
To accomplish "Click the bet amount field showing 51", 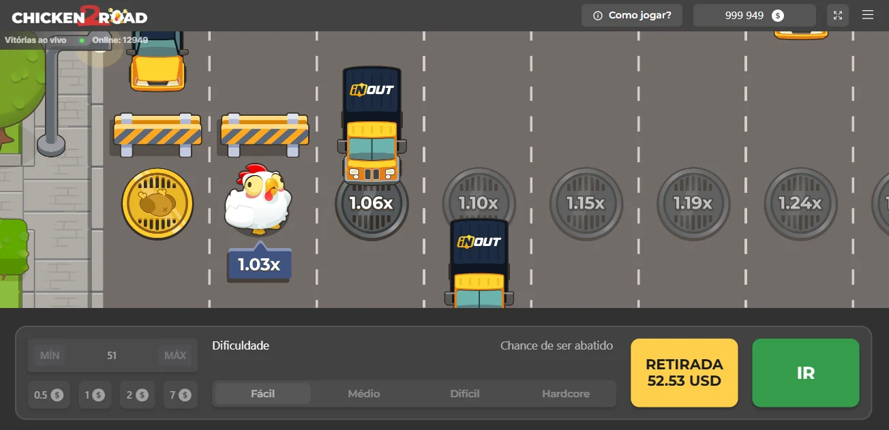I will (112, 355).
